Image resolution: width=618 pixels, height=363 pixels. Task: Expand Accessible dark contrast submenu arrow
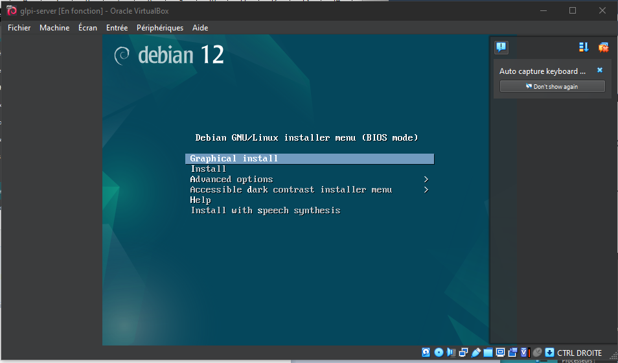click(x=426, y=189)
